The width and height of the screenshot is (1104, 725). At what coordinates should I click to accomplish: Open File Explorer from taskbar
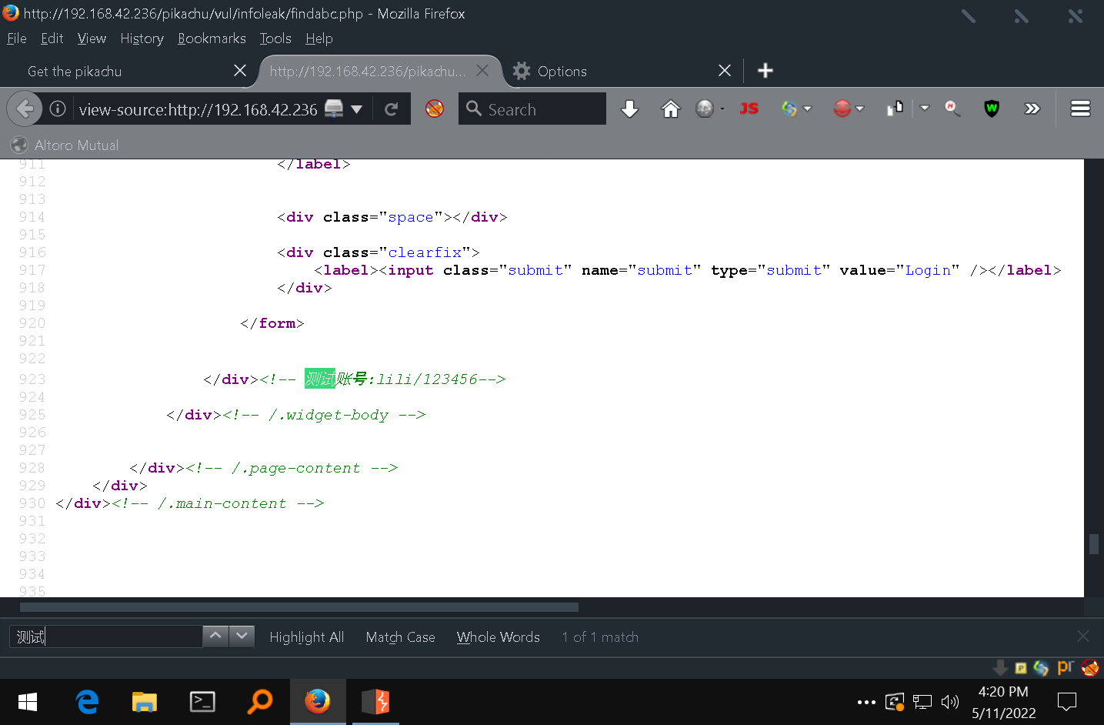(x=144, y=702)
